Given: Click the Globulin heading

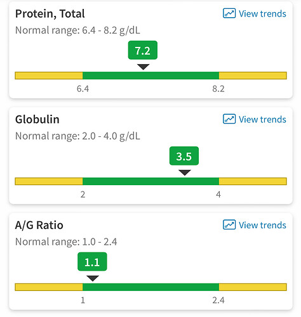Looking at the screenshot, I should click(x=37, y=119).
